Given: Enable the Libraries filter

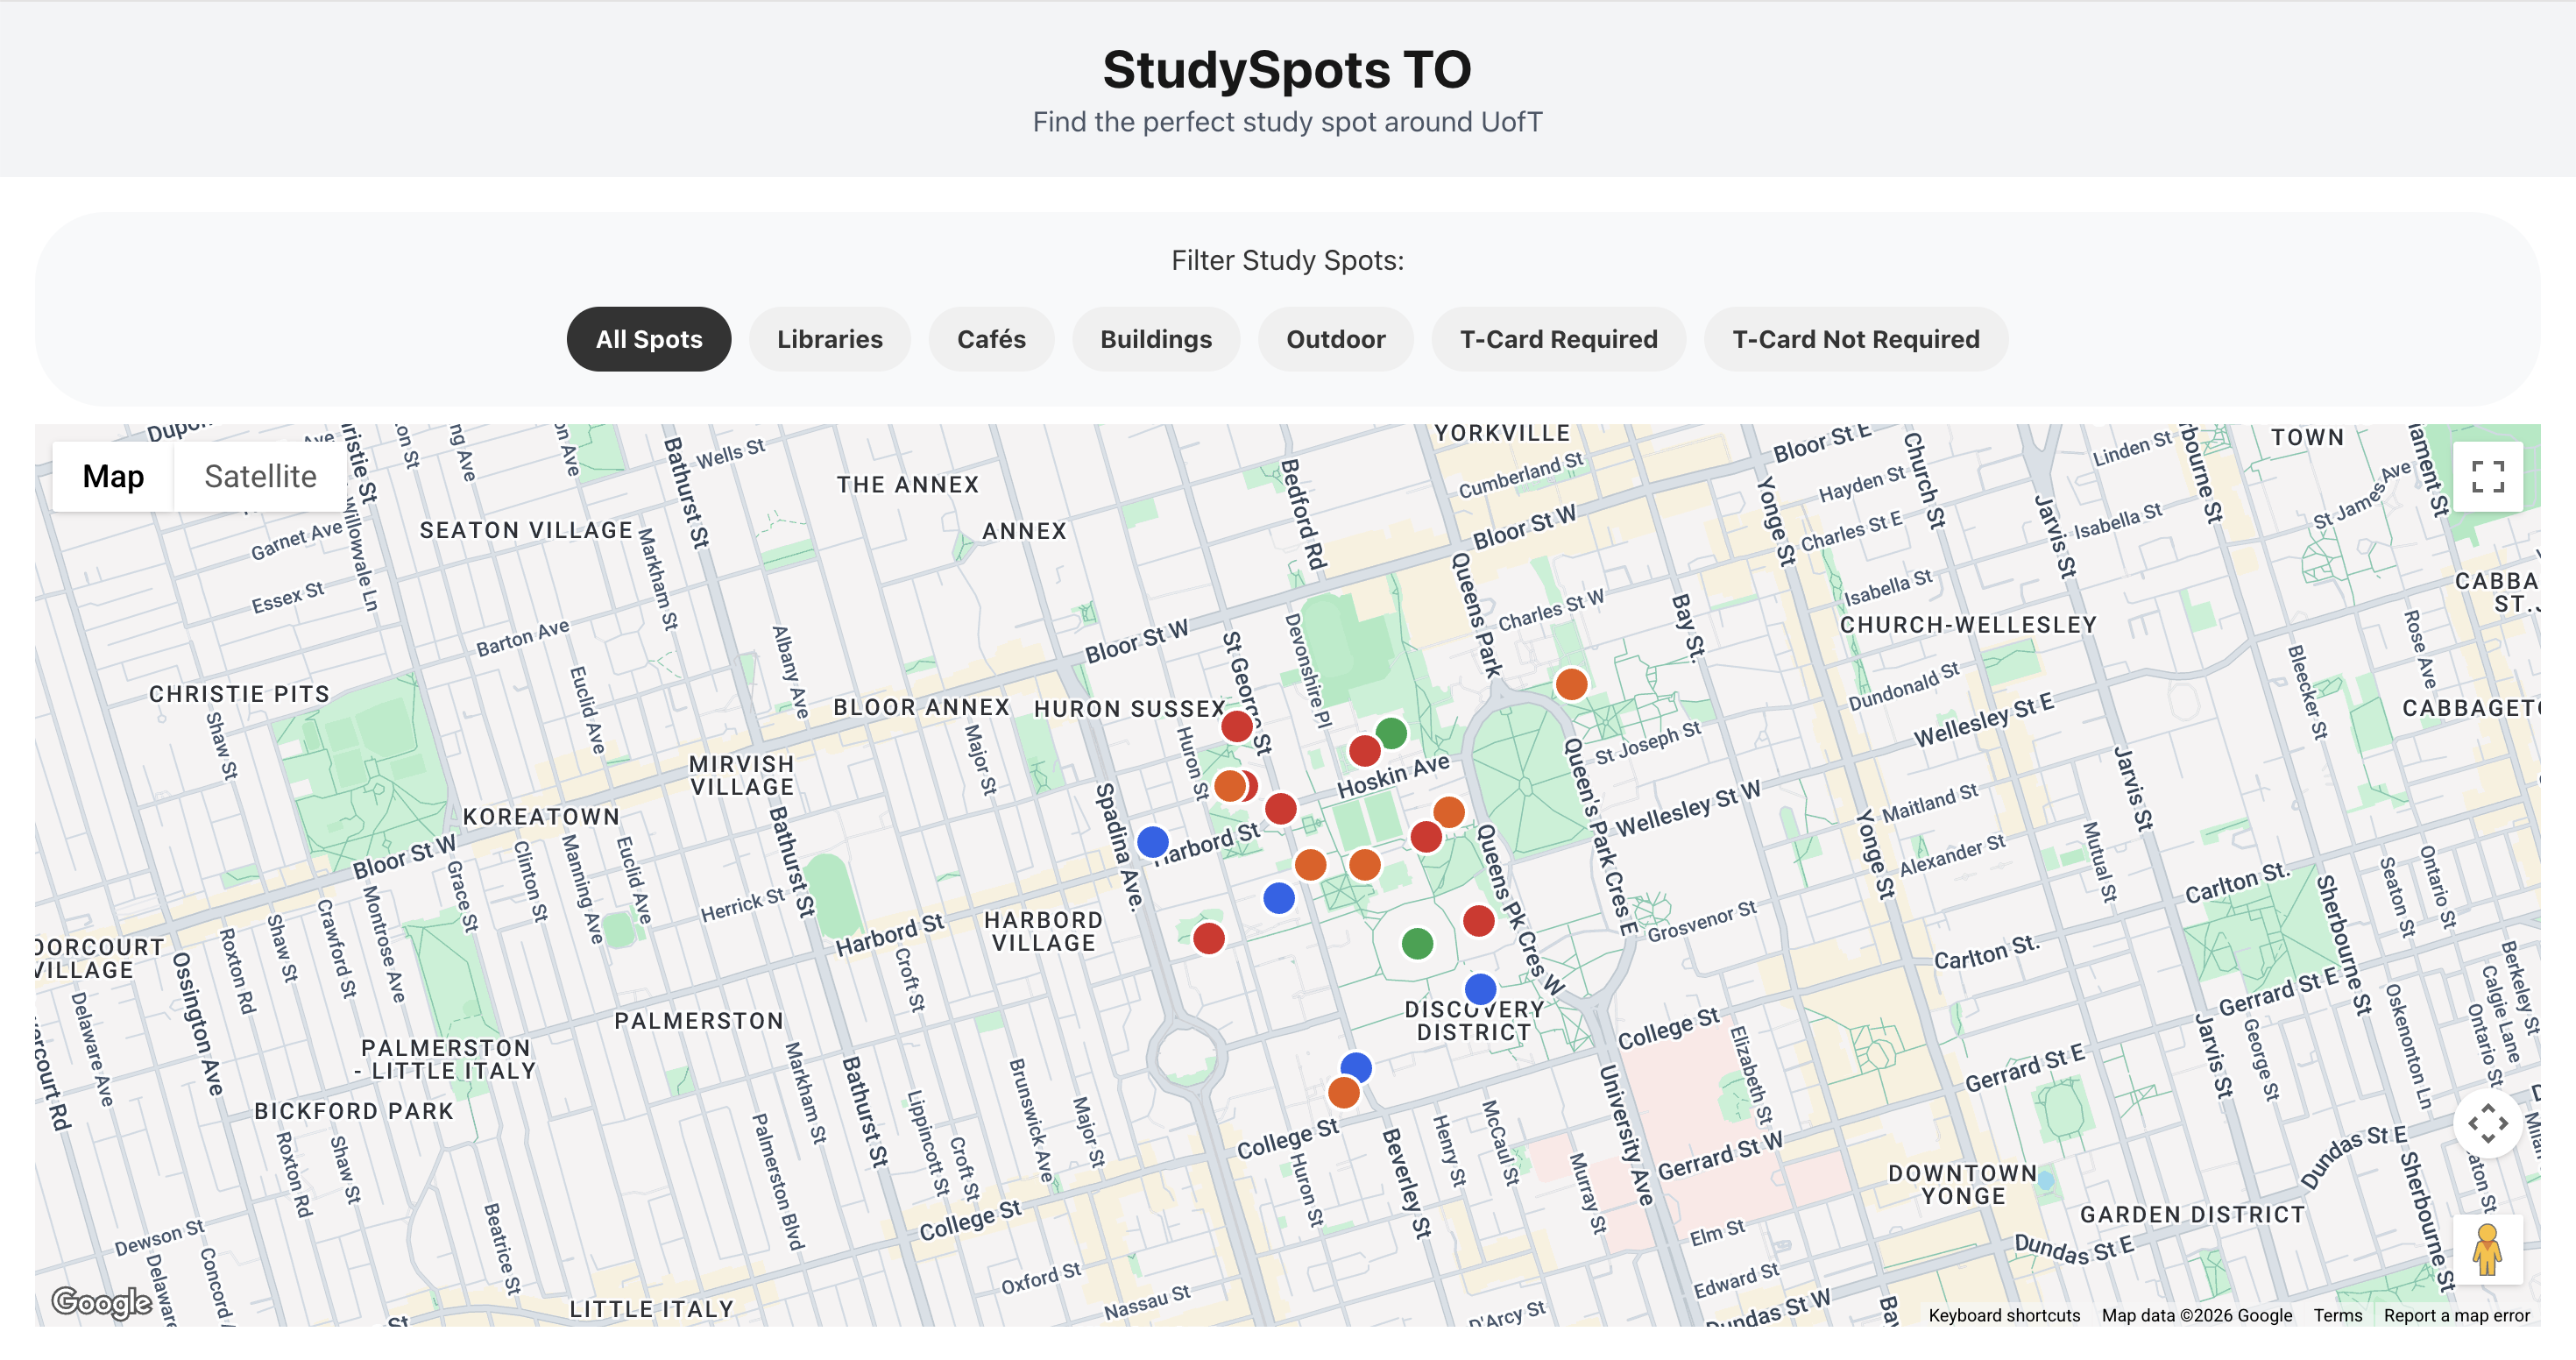Looking at the screenshot, I should [x=829, y=339].
